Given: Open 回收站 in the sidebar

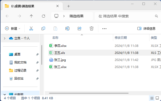Looking at the screenshot, I should point(19,78).
